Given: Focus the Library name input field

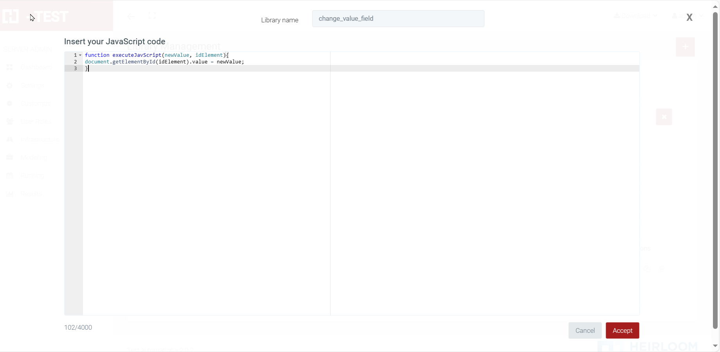Looking at the screenshot, I should (x=398, y=19).
